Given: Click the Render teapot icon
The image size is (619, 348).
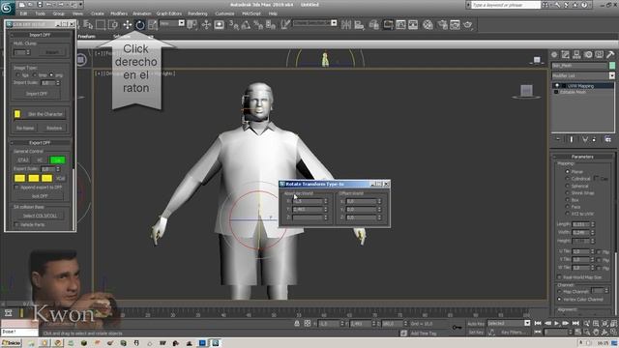Looking at the screenshot, I should click(x=468, y=25).
